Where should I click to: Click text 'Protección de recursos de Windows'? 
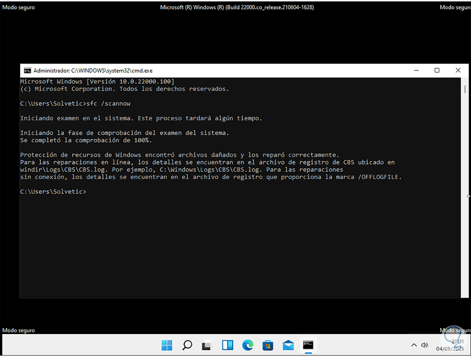[x=81, y=155]
